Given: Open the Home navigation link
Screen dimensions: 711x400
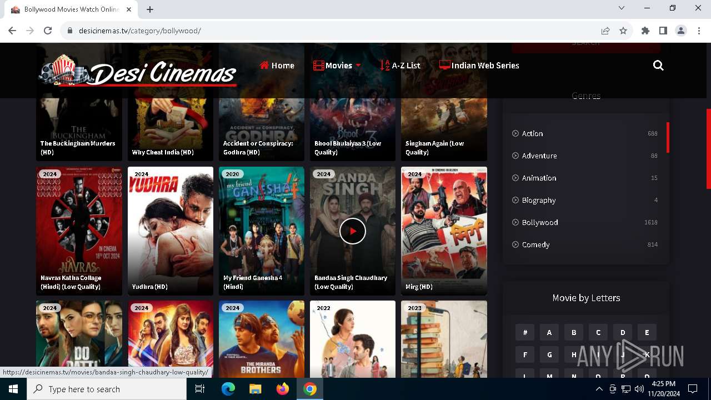Looking at the screenshot, I should pyautogui.click(x=277, y=66).
